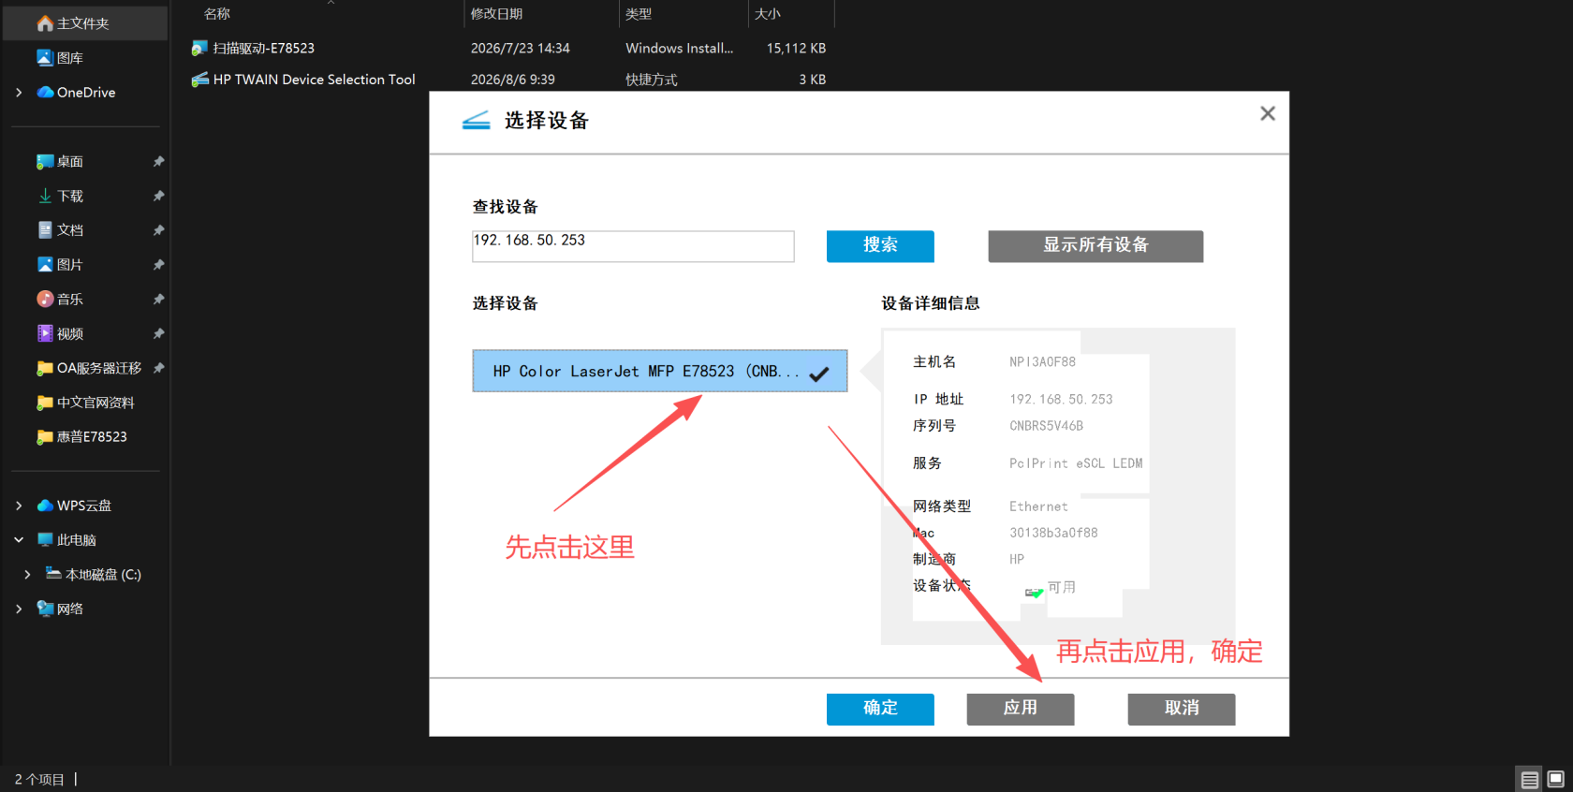
Task: Expand the OneDrive tree node
Action: (19, 92)
